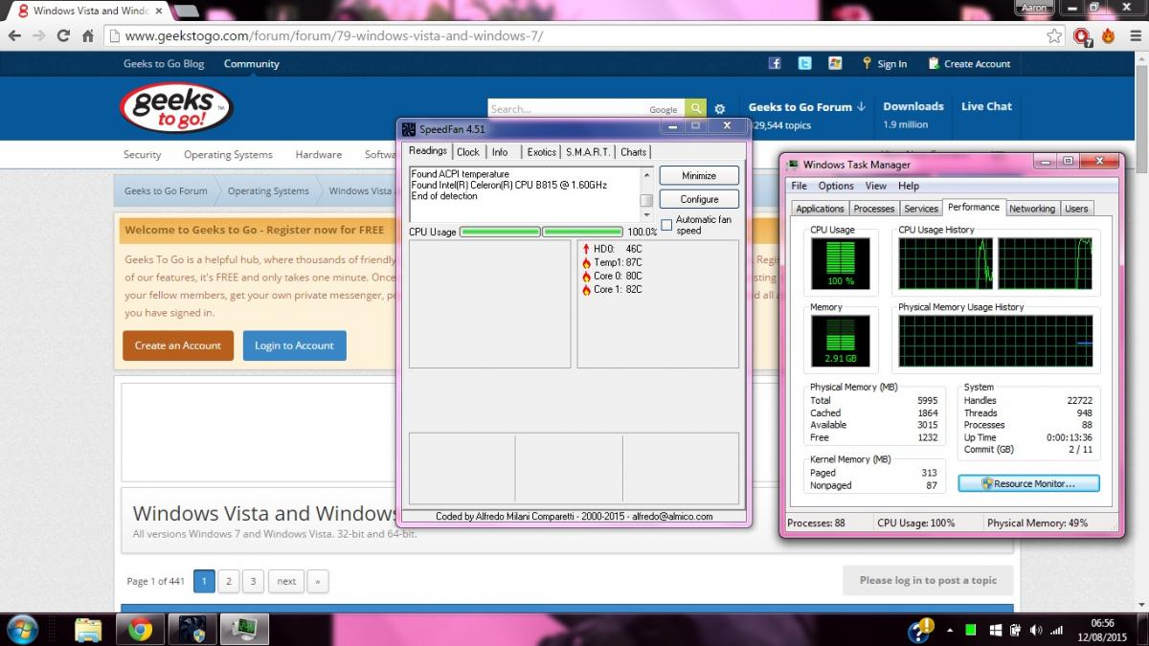1149x646 pixels.
Task: Reload the page in Chrome
Action: point(63,36)
